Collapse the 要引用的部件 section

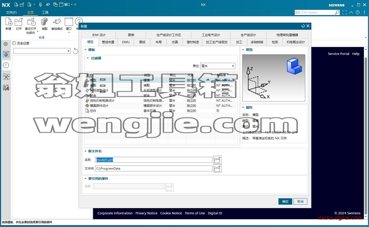(86, 179)
